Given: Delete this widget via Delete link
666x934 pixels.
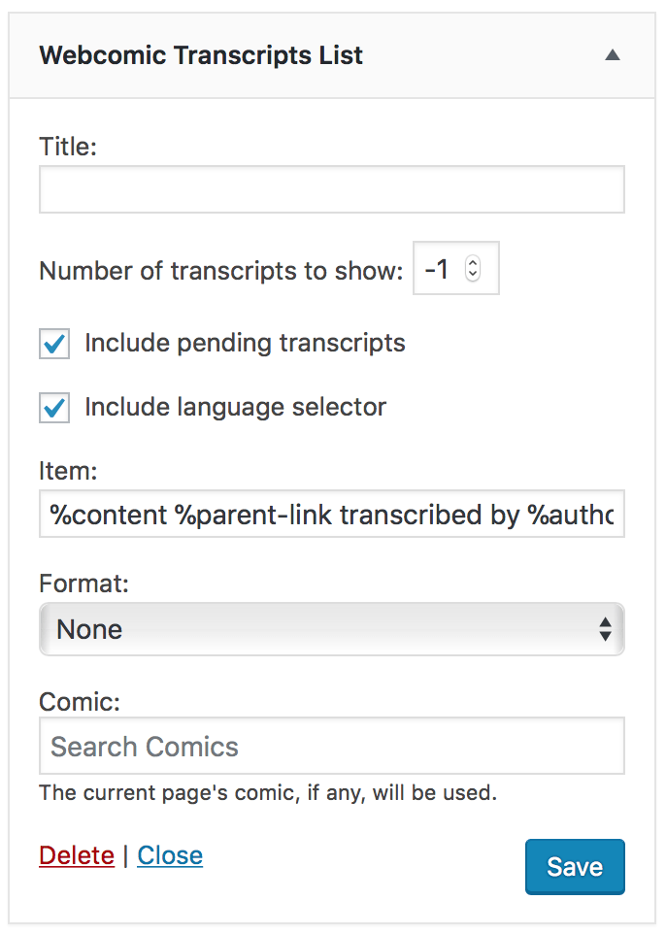Looking at the screenshot, I should click(77, 855).
